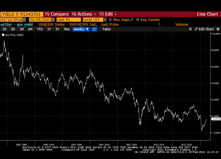The height and width of the screenshot is (159, 221).
Task: Select the YTD range tab
Action: [x=40, y=29]
